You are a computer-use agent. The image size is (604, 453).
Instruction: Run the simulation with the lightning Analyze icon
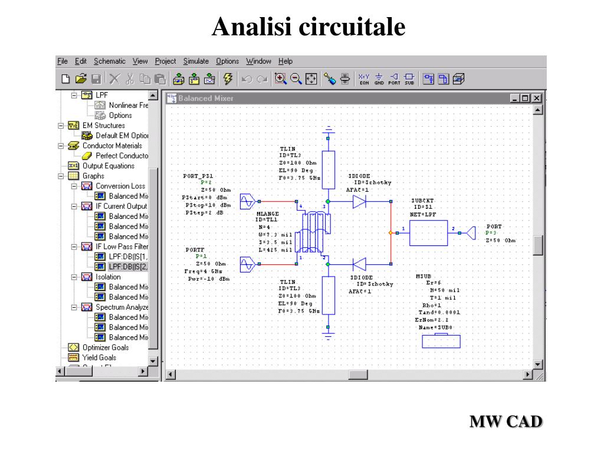[x=228, y=79]
